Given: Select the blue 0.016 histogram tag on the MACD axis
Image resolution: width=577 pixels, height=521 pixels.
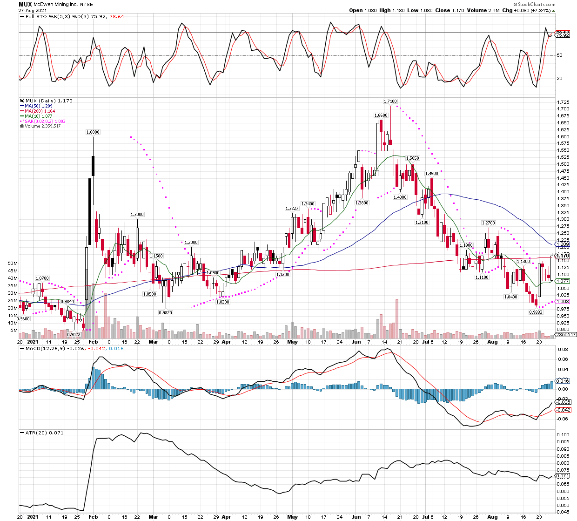Looking at the screenshot, I should pyautogui.click(x=563, y=381).
